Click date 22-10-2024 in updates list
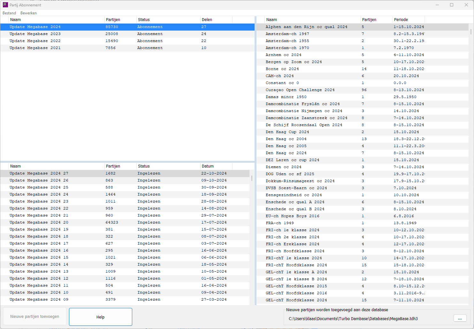Image resolution: width=474 pixels, height=329 pixels. 214,174
